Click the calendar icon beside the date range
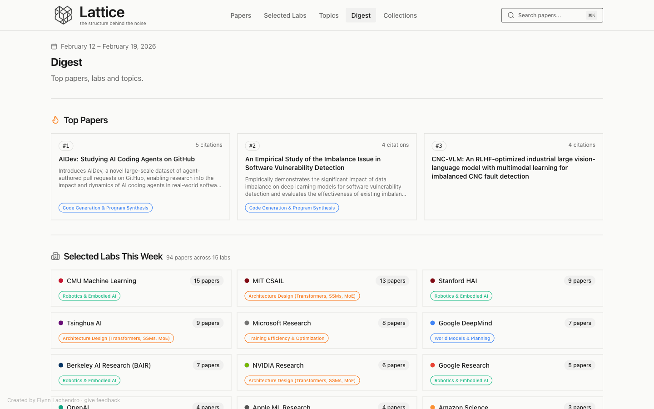654x409 pixels. click(x=54, y=46)
